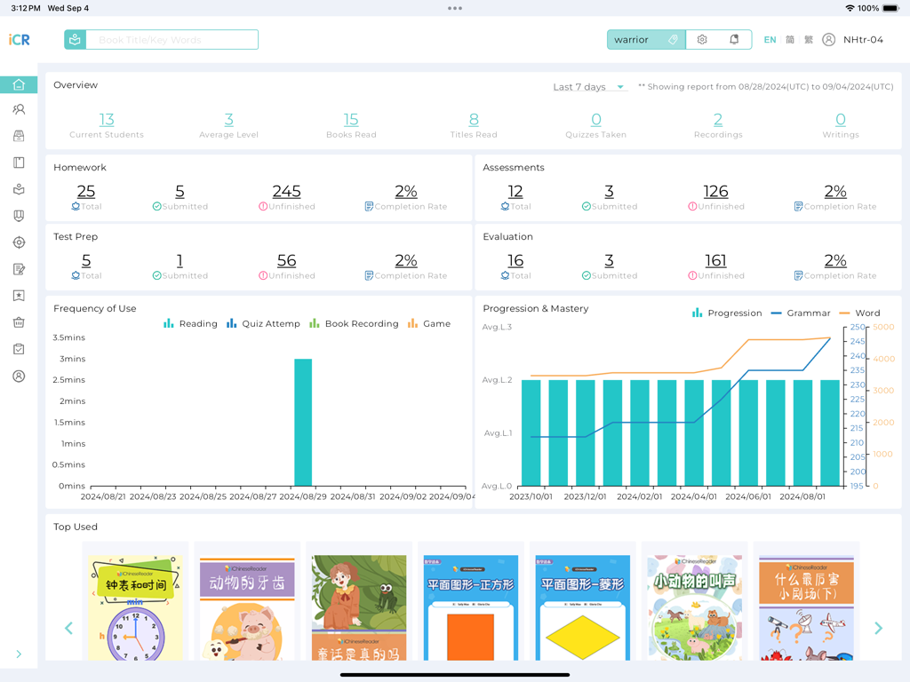This screenshot has width=910, height=682.
Task: Switch language to 简 (Simplified Chinese)
Action: click(x=789, y=39)
